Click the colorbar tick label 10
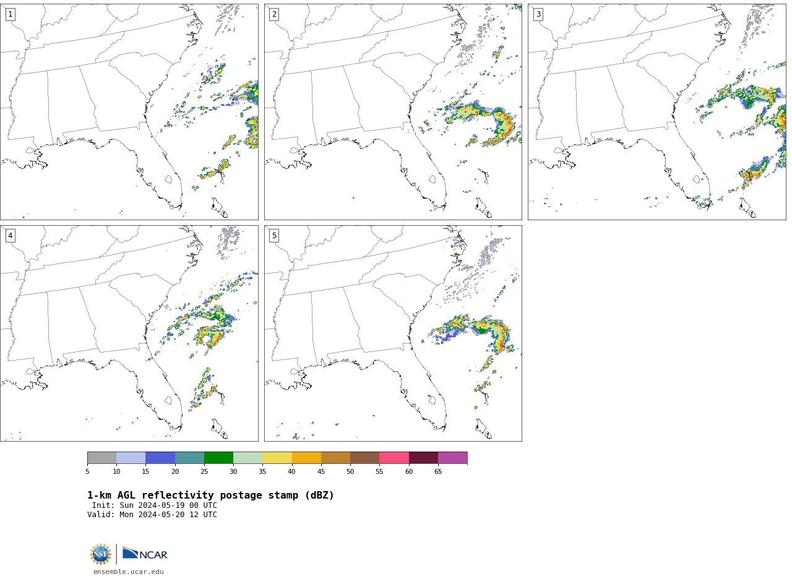792x579 pixels. pos(116,472)
